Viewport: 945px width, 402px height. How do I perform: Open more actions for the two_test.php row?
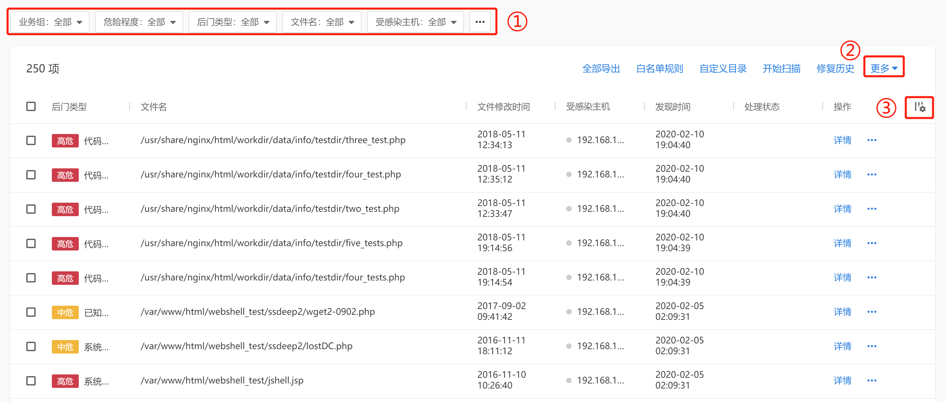coord(872,209)
